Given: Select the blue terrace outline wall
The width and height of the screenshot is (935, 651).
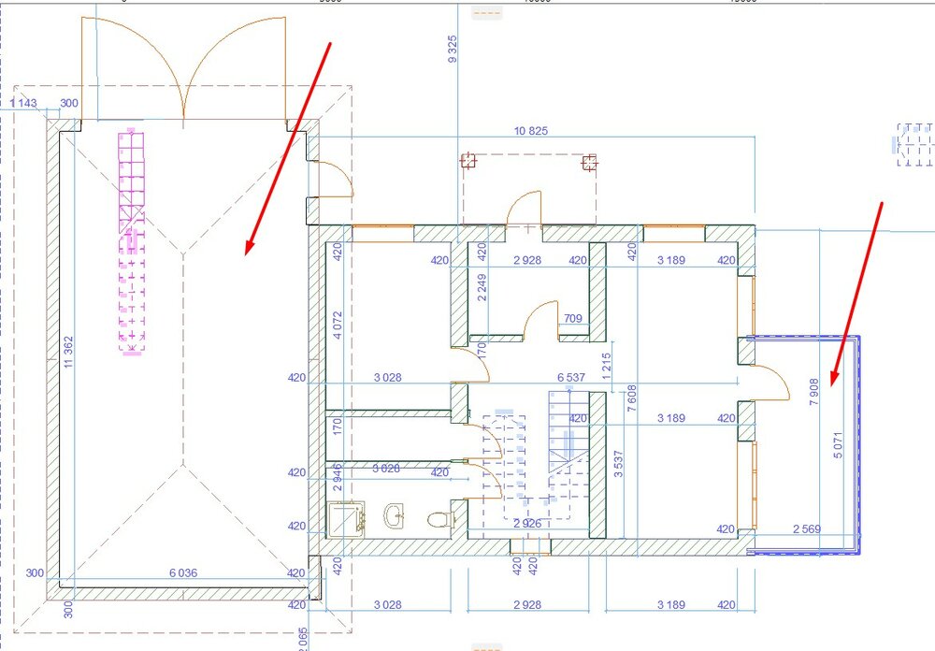Looking at the screenshot, I should click(858, 444).
